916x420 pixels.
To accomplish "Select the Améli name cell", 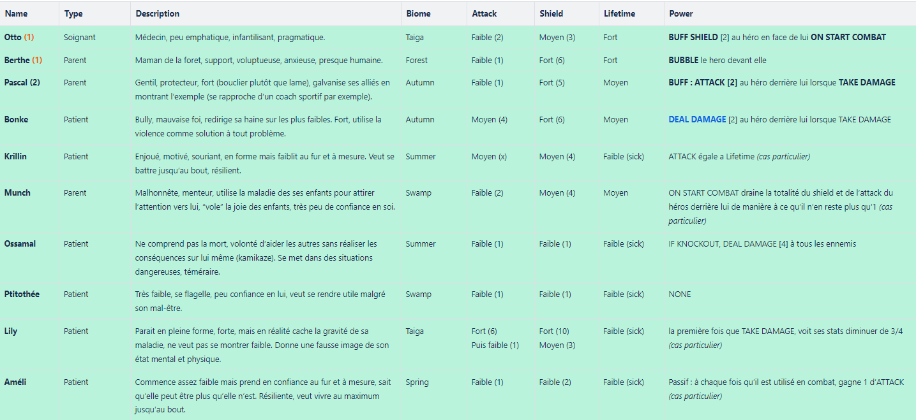I will (15, 382).
